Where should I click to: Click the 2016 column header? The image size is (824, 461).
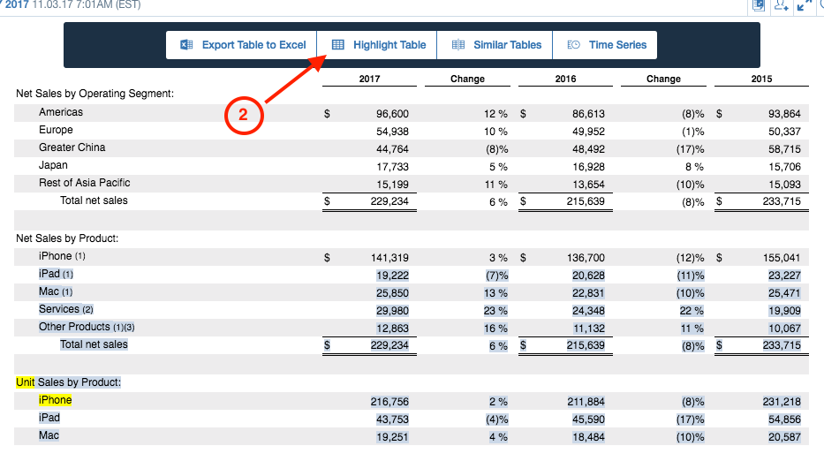pyautogui.click(x=565, y=79)
